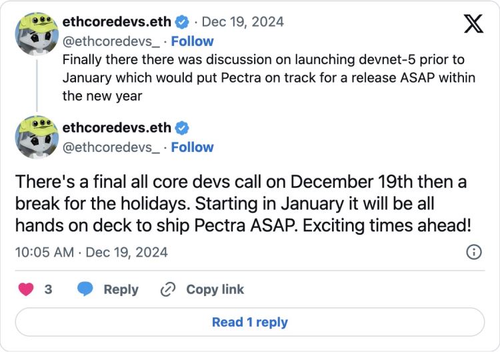Click the Reply speech bubble icon

coord(85,289)
